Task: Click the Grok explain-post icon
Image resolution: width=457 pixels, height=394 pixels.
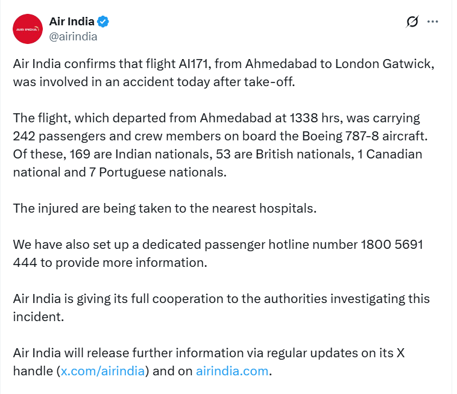Action: pyautogui.click(x=412, y=22)
